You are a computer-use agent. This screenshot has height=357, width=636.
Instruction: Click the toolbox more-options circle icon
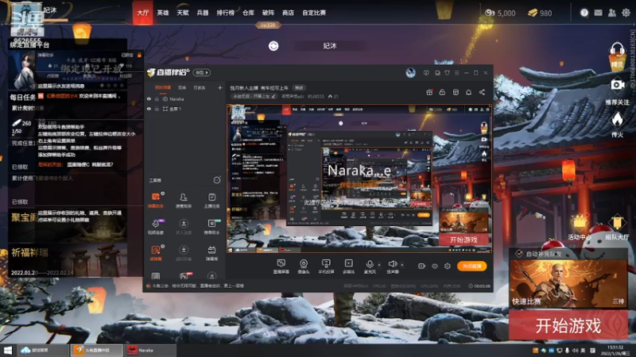(x=217, y=180)
